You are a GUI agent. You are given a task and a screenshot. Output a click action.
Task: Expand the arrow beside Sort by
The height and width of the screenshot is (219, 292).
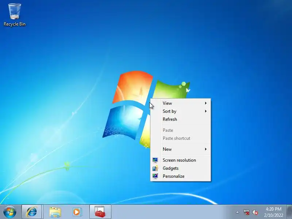tap(206, 111)
